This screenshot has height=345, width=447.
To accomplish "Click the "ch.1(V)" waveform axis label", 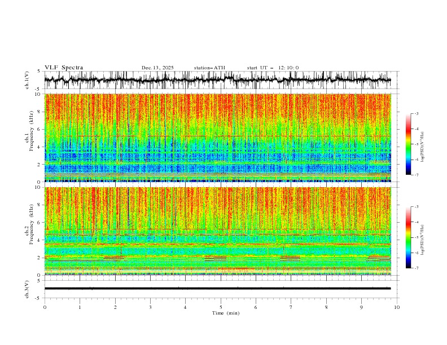I will [x=27, y=80].
